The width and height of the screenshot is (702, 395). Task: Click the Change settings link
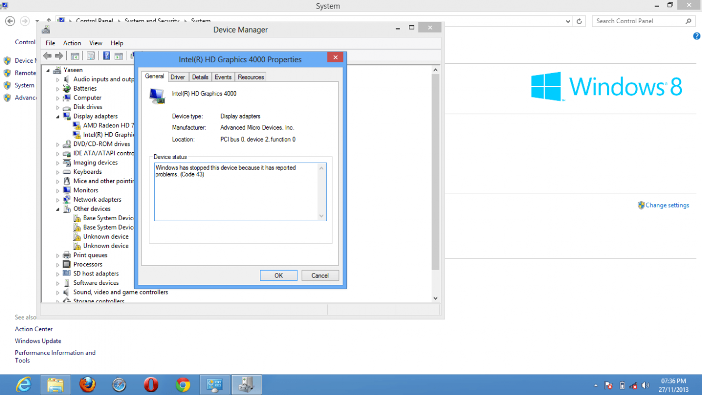(x=667, y=205)
